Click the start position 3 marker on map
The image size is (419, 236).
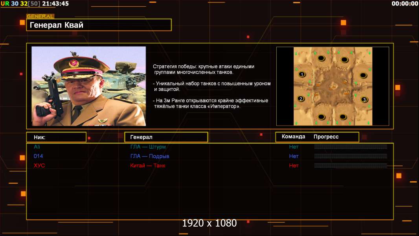[x=364, y=100]
